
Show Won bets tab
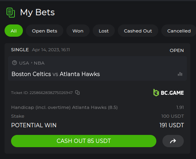(78, 31)
